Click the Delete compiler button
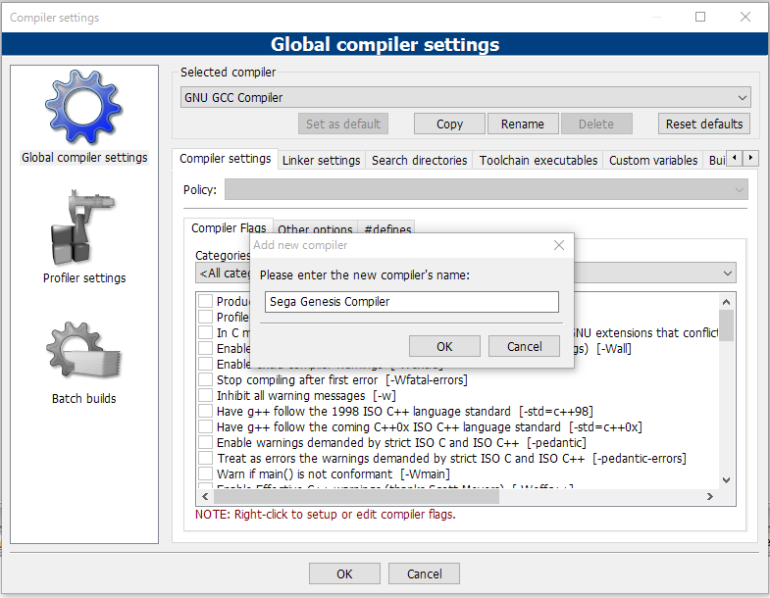This screenshot has width=770, height=598. [x=596, y=124]
